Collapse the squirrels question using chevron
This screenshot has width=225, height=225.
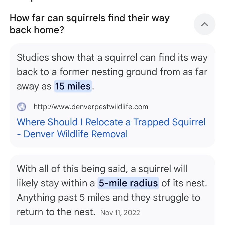pyautogui.click(x=204, y=25)
